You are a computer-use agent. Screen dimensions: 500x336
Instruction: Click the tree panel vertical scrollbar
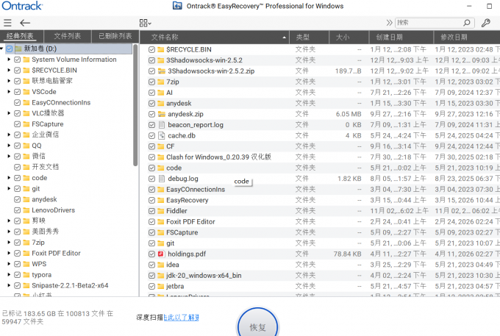pos(135,105)
